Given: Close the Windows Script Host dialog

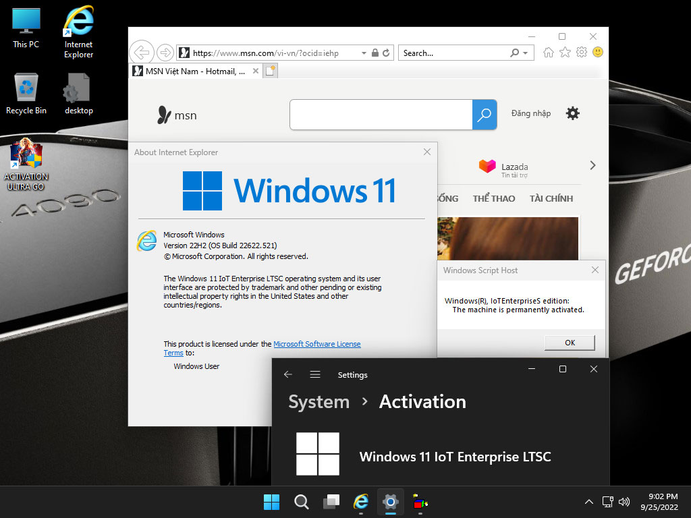Looking at the screenshot, I should point(595,270).
